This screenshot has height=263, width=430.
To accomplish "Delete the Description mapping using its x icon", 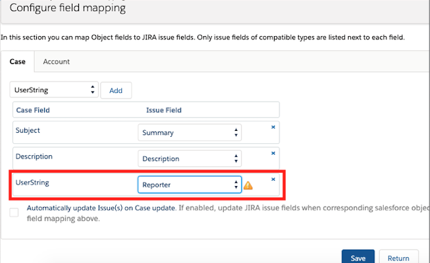I will [x=273, y=153].
